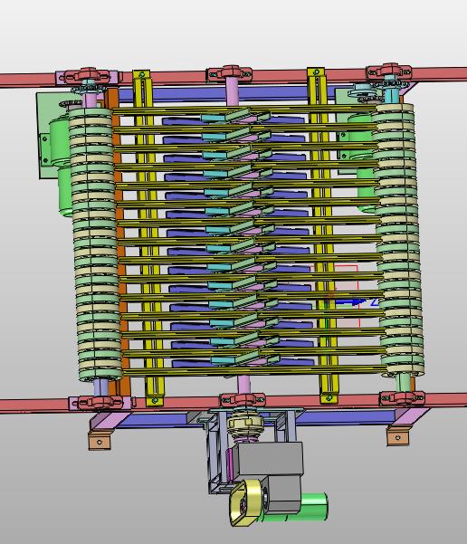Screen dimensions: 467x544
Task: Select the upper red frame rail
Action: point(233,77)
